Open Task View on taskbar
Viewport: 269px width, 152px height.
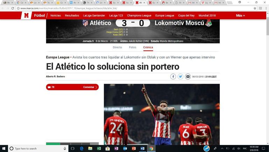[73, 148]
